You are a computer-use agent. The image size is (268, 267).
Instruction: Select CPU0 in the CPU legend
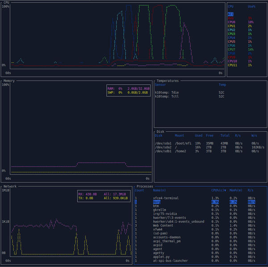click(241, 22)
